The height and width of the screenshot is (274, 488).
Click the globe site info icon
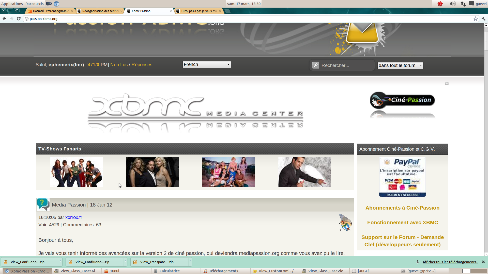26,19
